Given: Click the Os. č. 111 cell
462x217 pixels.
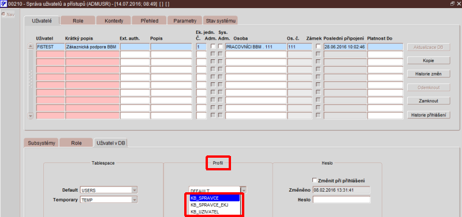Looking at the screenshot, I should 300,47.
